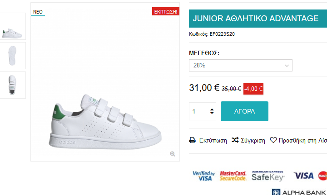Decrease quantity with the down arrow
This screenshot has height=195, width=327.
click(x=212, y=114)
